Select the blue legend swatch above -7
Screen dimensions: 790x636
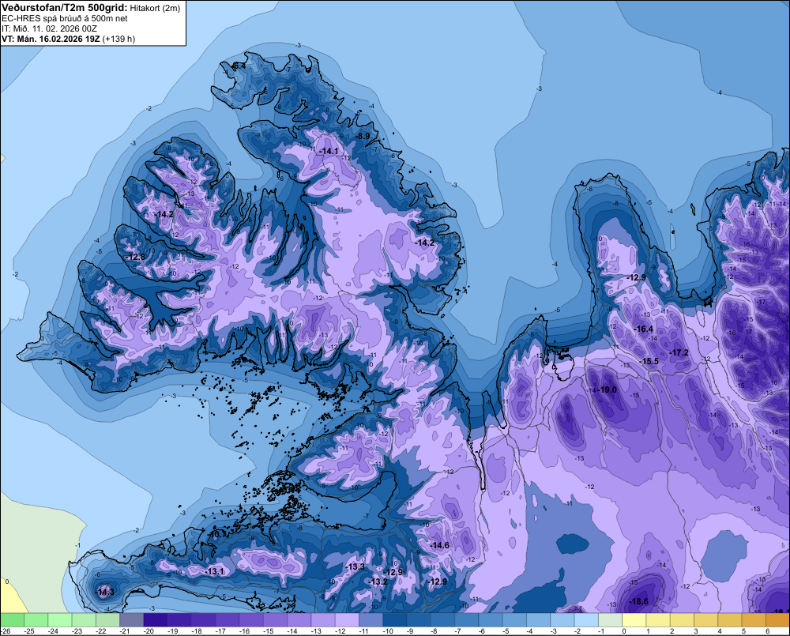coord(467,619)
